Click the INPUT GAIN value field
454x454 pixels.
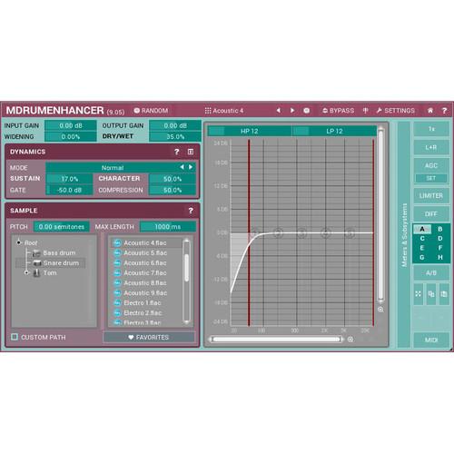pos(71,125)
